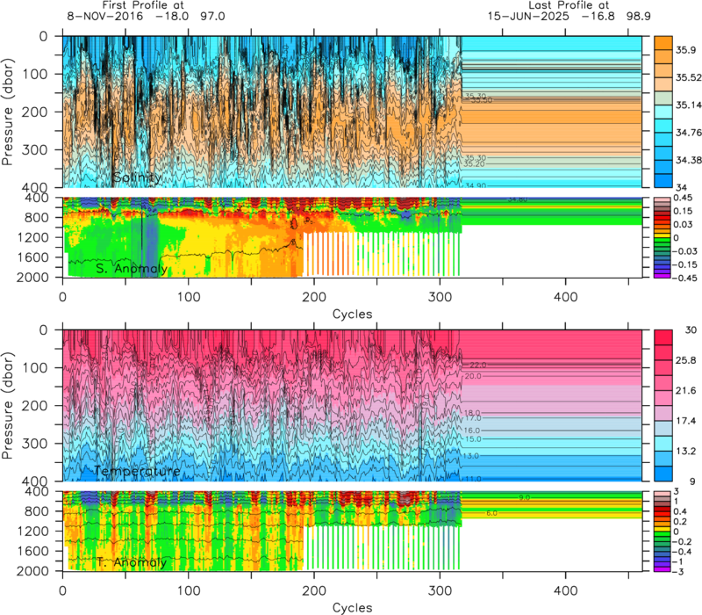Click the 9.0 contour label in T. Anomaly panel

[524, 497]
